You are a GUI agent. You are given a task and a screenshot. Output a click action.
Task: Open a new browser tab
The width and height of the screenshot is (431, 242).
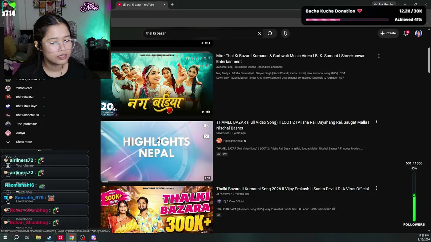[172, 4]
